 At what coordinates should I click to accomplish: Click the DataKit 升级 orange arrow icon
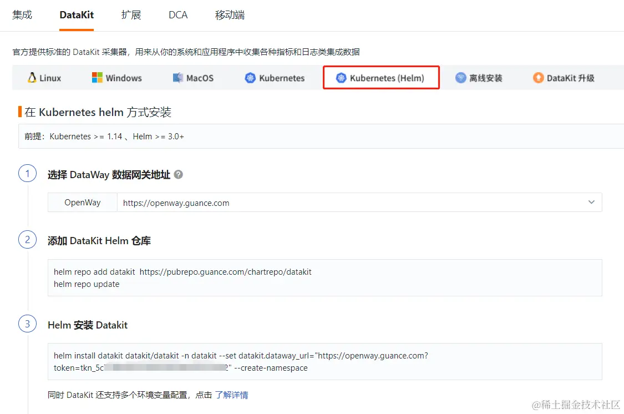coord(538,78)
